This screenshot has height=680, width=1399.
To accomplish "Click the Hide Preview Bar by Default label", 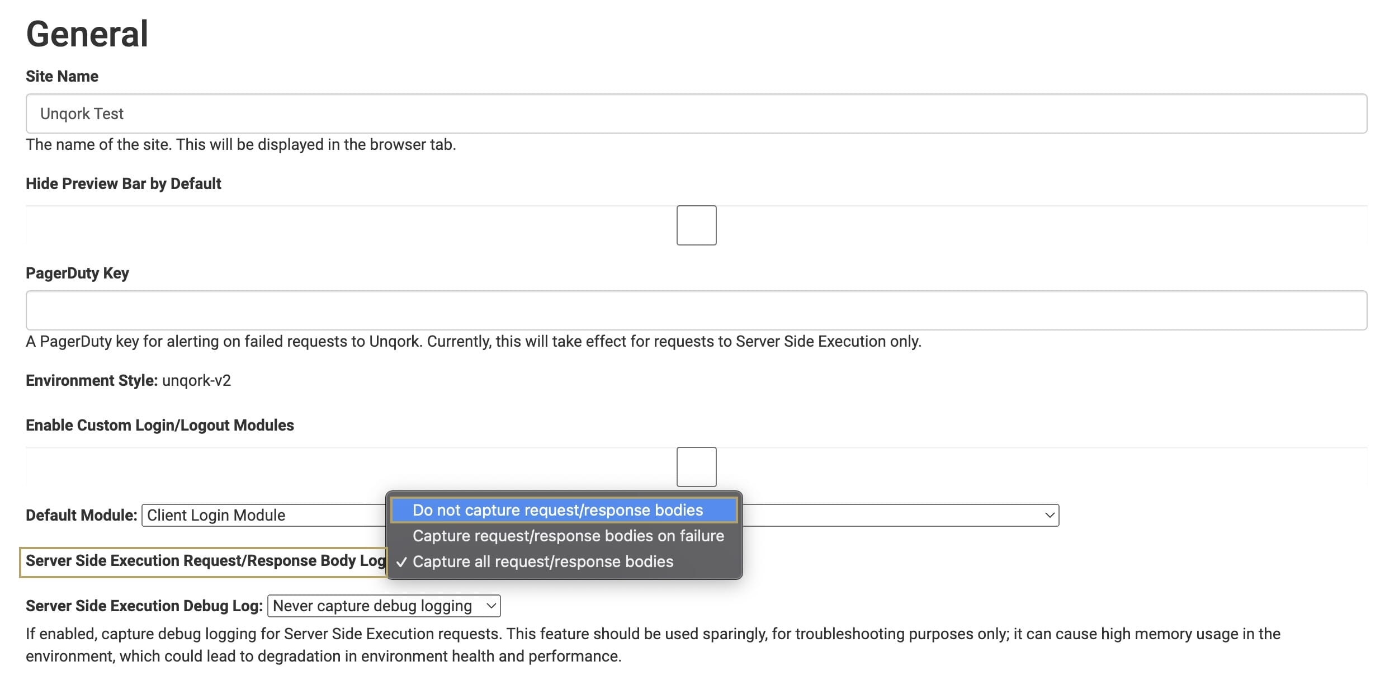I will (124, 183).
